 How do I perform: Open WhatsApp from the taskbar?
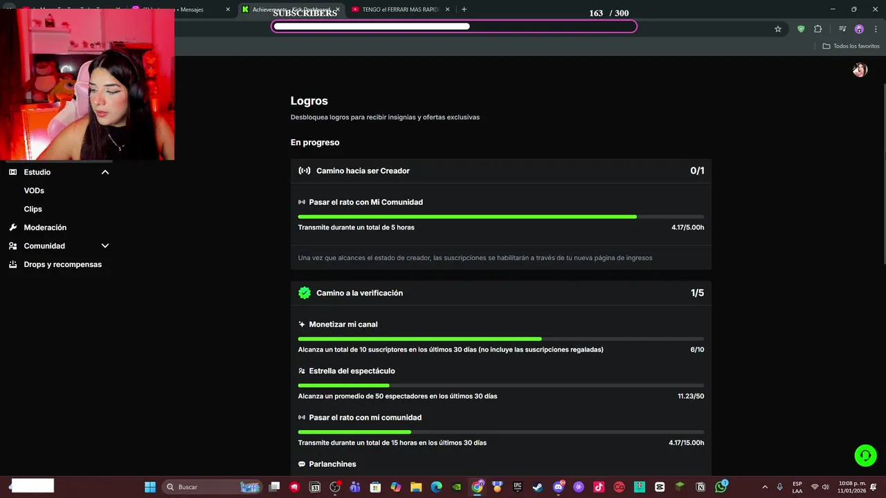tap(721, 487)
